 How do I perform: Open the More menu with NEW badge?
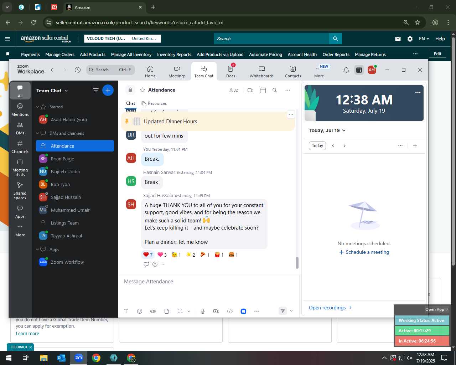319,71
